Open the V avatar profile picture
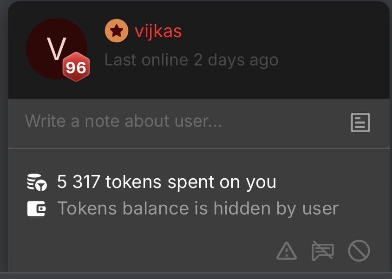 coord(57,49)
